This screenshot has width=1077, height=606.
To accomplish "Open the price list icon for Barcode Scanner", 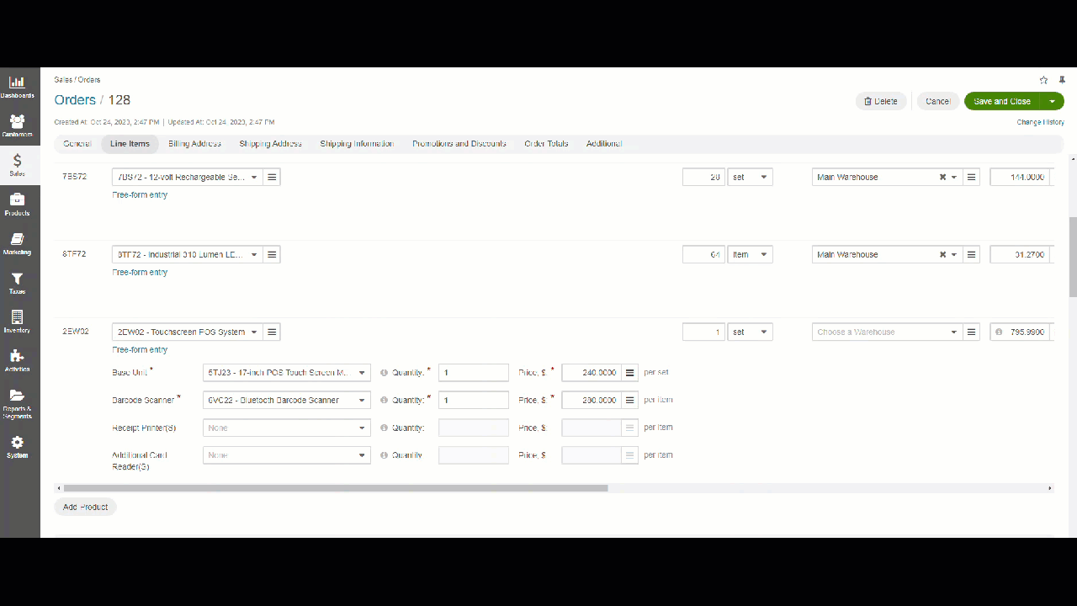I will coord(630,400).
